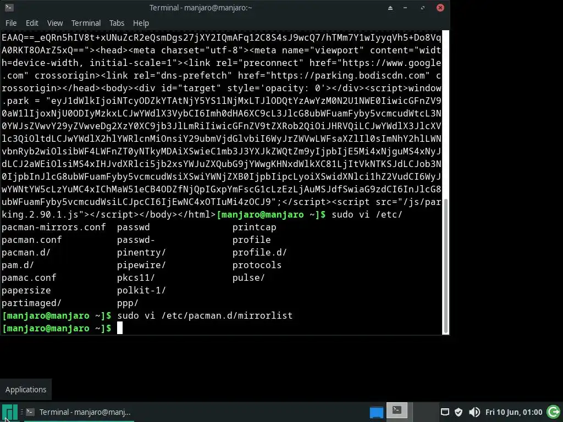This screenshot has height=422, width=563.
Task: Open the Edit menu
Action: [x=32, y=23]
